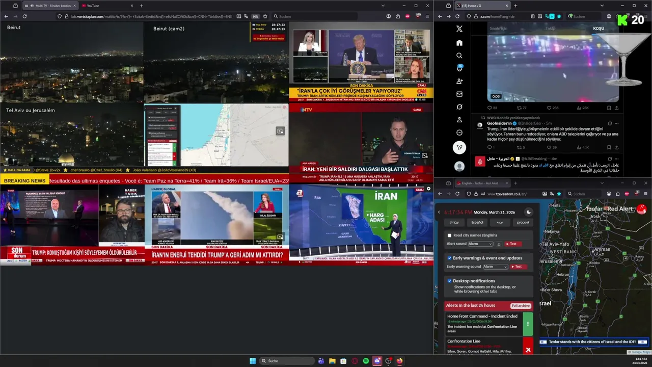Open Firefox from taskbar
Image resolution: width=652 pixels, height=367 pixels.
click(399, 361)
